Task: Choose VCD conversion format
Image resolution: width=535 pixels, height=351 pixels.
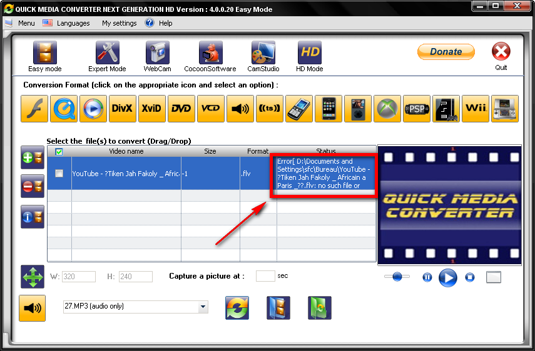Action: point(210,109)
